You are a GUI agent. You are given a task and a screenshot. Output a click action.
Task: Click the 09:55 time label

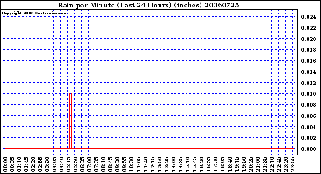click(x=124, y=164)
